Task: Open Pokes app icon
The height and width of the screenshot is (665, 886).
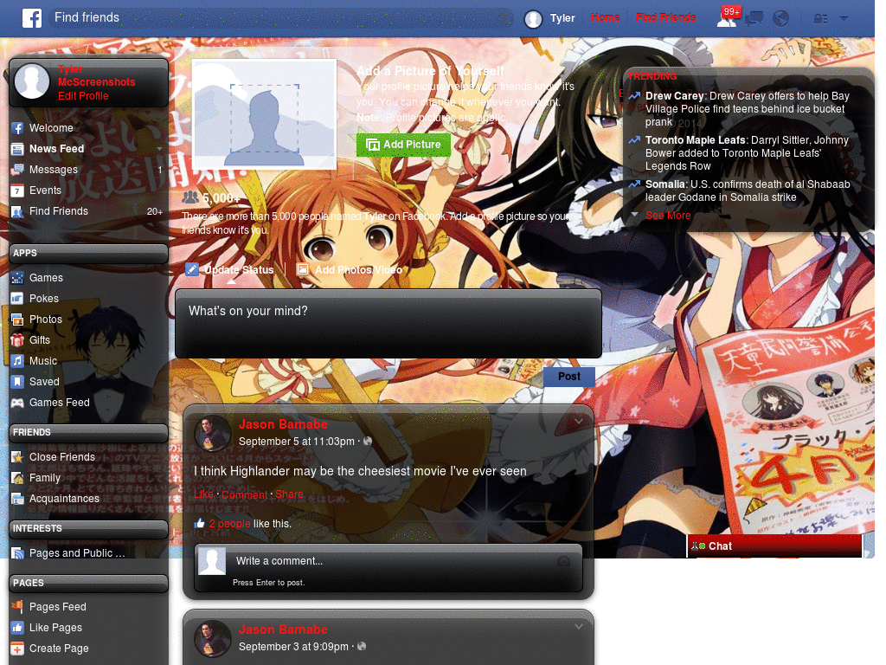Action: coord(17,299)
